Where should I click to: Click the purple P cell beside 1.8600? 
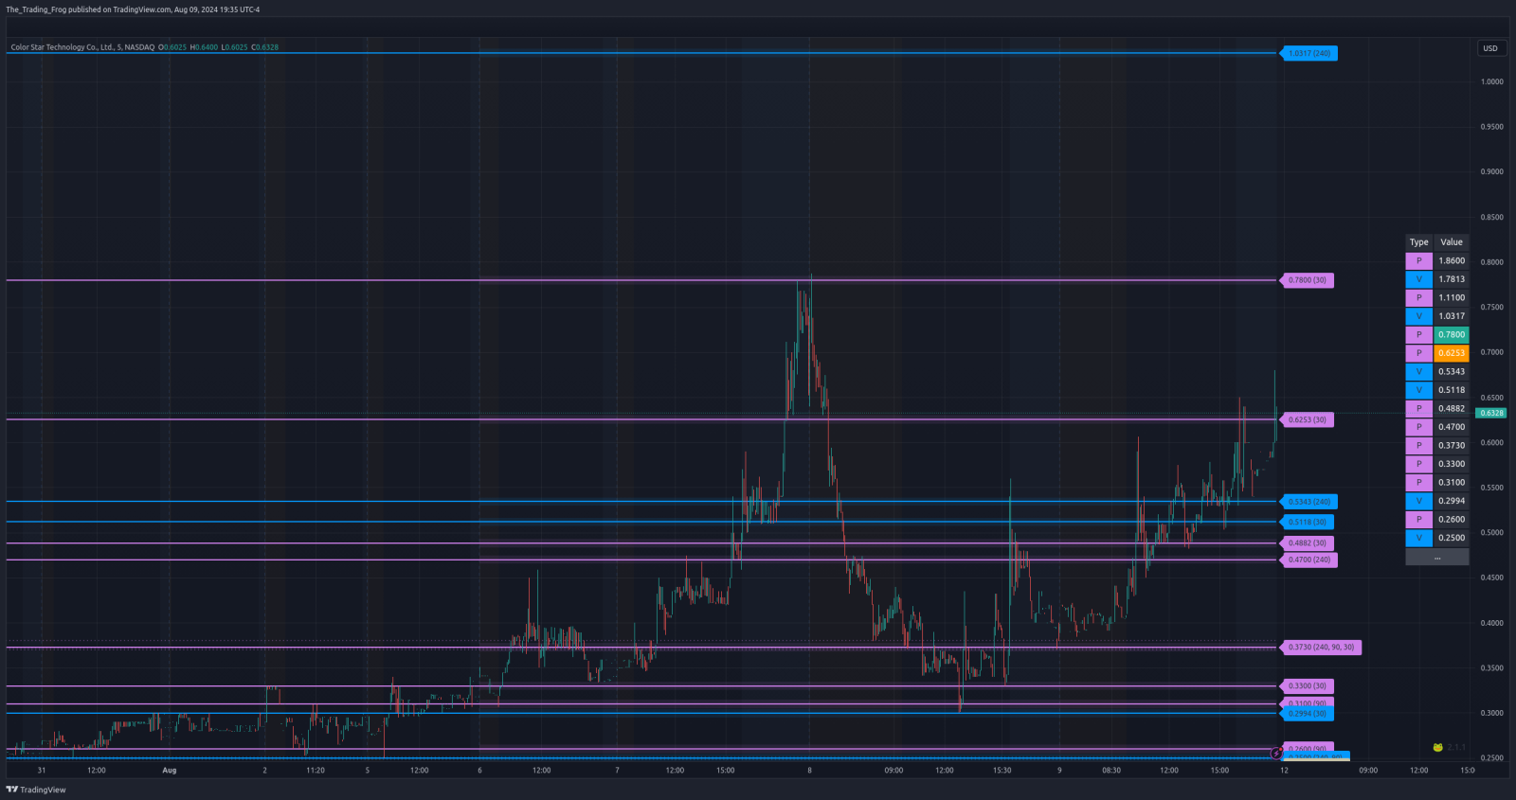click(1419, 260)
